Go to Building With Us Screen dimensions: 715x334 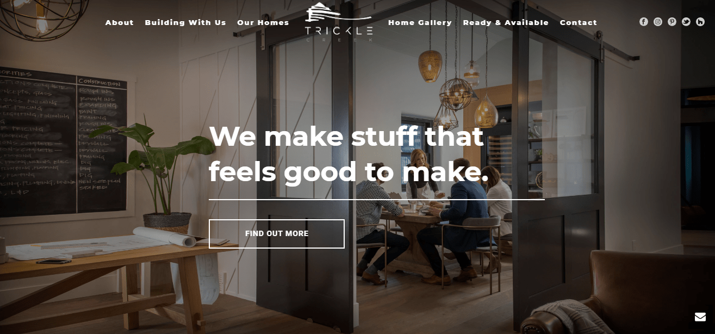[185, 22]
